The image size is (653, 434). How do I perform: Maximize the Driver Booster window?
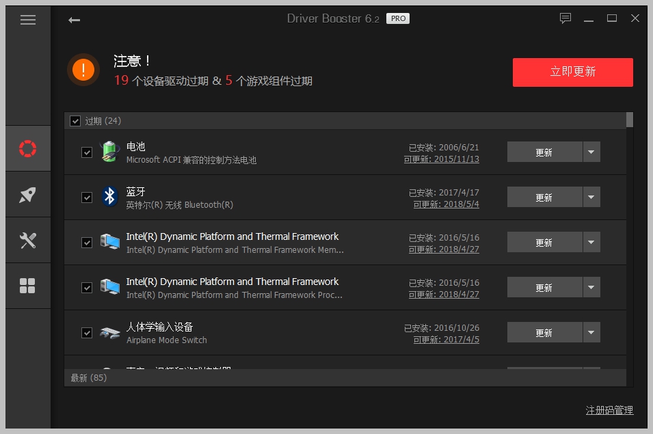[612, 18]
